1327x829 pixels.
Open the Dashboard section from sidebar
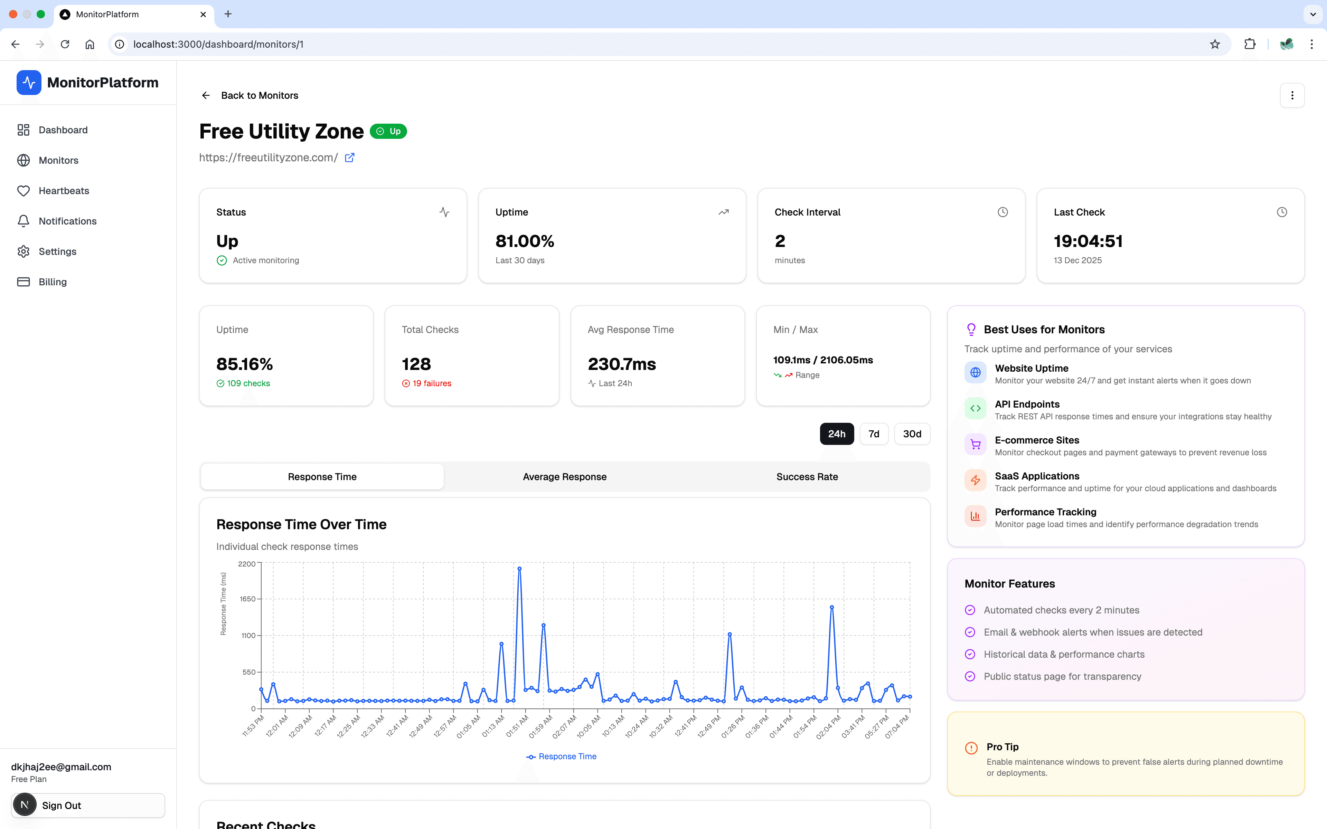point(63,130)
